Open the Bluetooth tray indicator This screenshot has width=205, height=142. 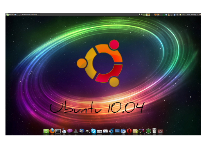(174, 14)
